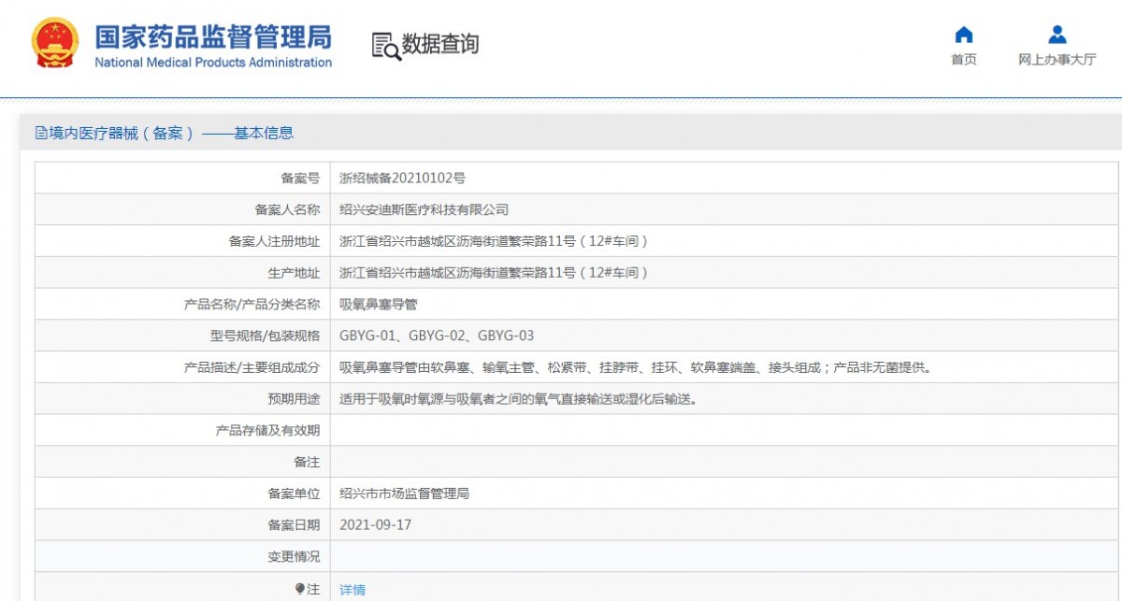Click the 备案号 row label
The height and width of the screenshot is (601, 1122).
[x=300, y=178]
